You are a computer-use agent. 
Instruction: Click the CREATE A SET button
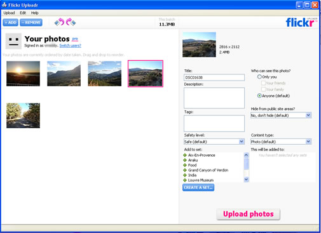pyautogui.click(x=198, y=187)
